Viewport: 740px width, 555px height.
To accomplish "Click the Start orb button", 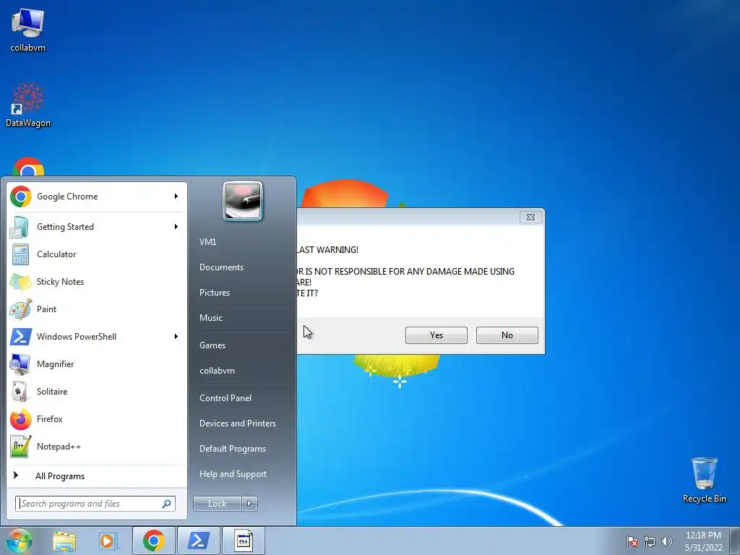I will tap(20, 541).
